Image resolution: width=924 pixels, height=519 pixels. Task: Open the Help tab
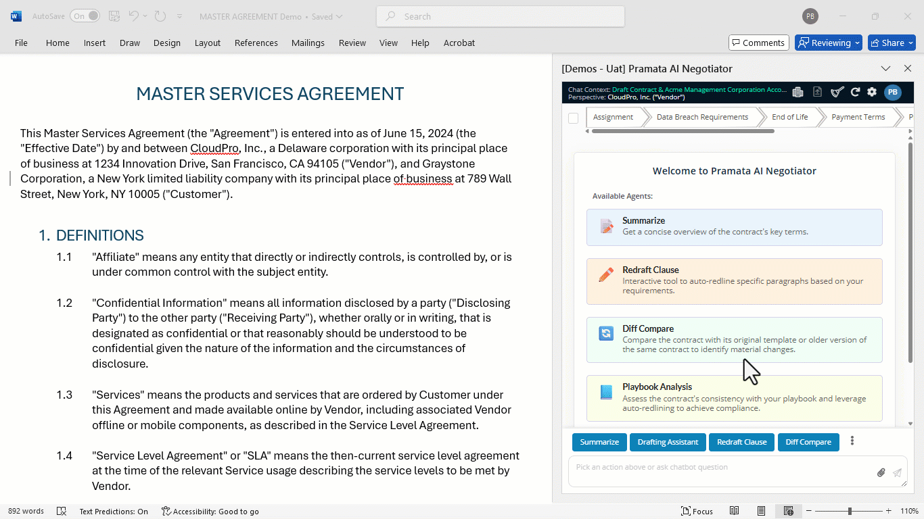(x=420, y=43)
